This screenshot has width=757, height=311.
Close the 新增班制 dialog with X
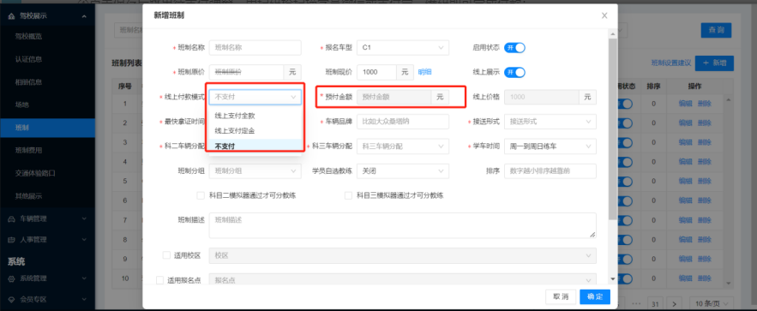[x=604, y=16]
